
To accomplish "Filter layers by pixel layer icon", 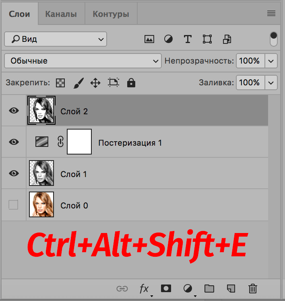I will [149, 39].
